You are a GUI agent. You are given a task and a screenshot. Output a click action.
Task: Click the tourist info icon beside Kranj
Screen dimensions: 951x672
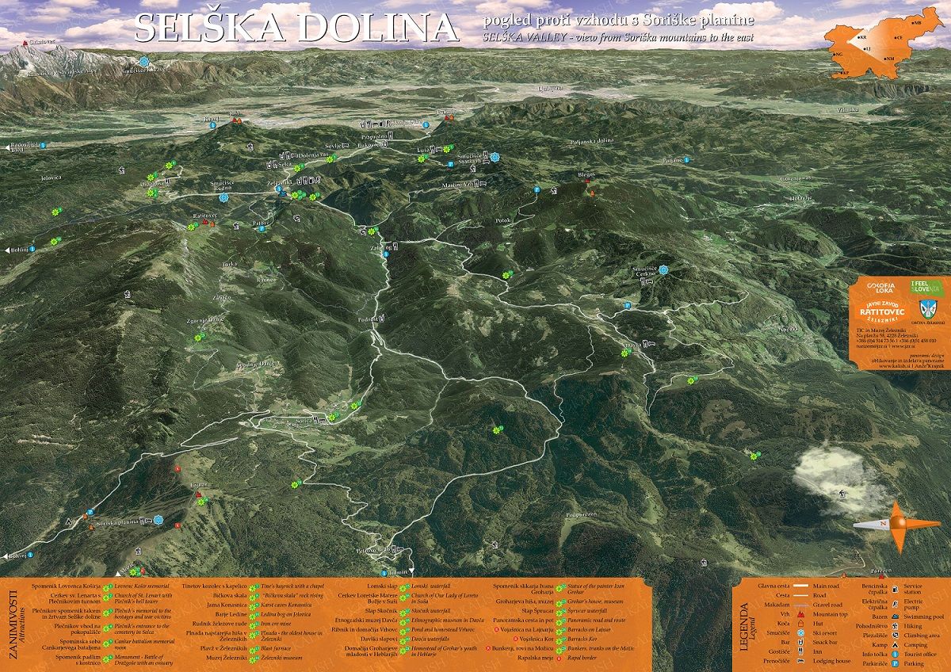pos(213,125)
